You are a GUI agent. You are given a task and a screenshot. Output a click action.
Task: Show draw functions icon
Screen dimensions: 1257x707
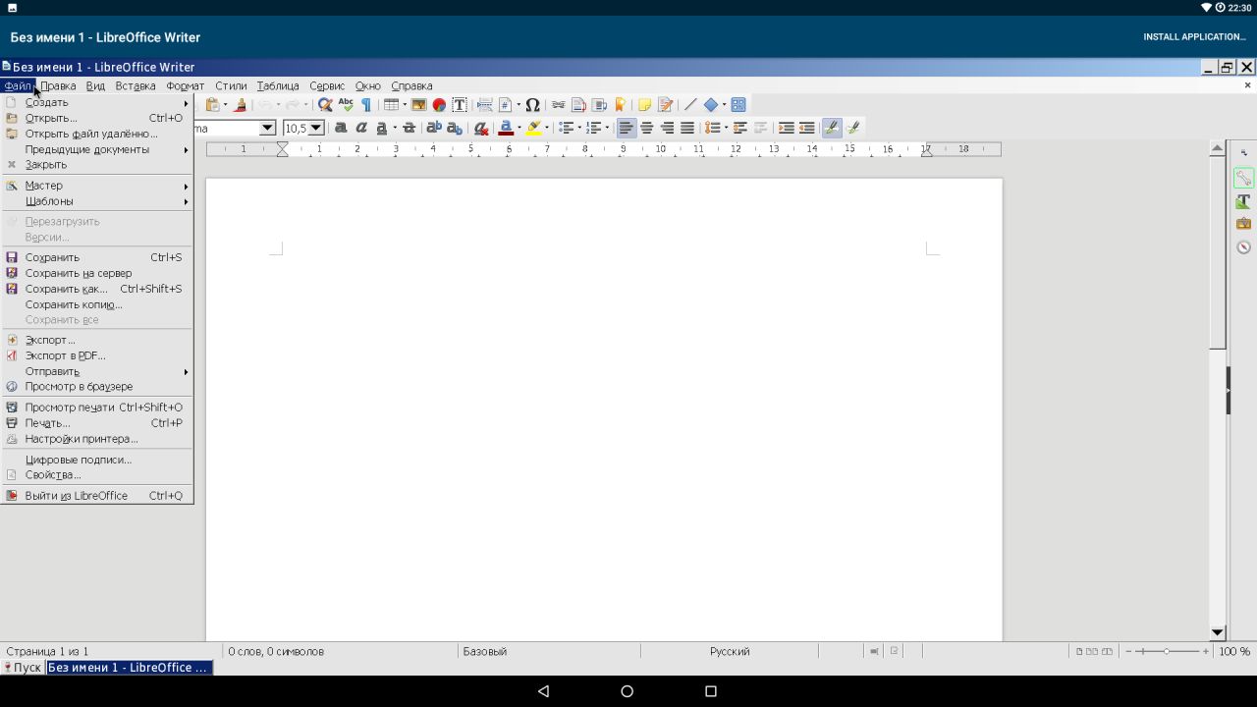click(x=738, y=105)
